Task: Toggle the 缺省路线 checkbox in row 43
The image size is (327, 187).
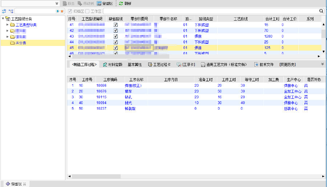Action: tap(116, 37)
